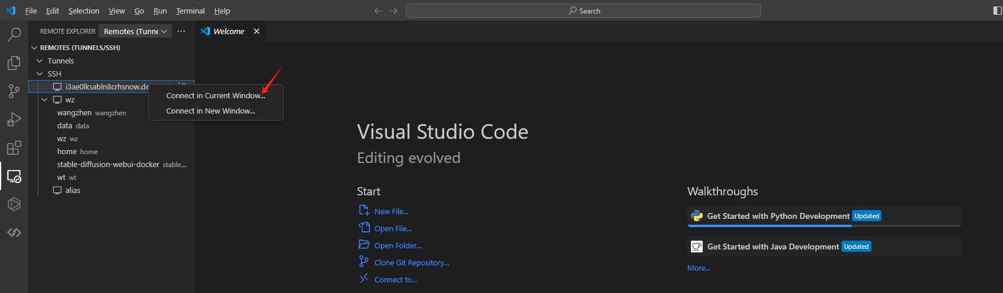1003x293 pixels.
Task: Click the Search command center field
Action: [584, 11]
